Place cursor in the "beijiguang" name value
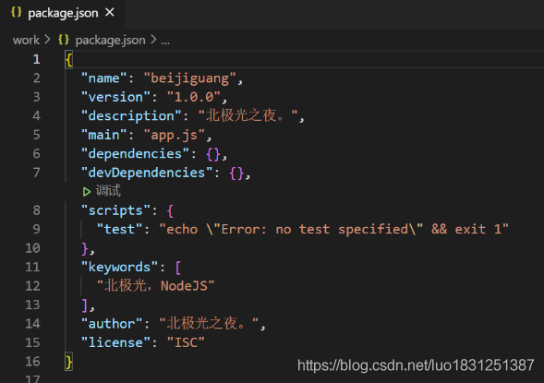544x383 pixels. coord(190,78)
